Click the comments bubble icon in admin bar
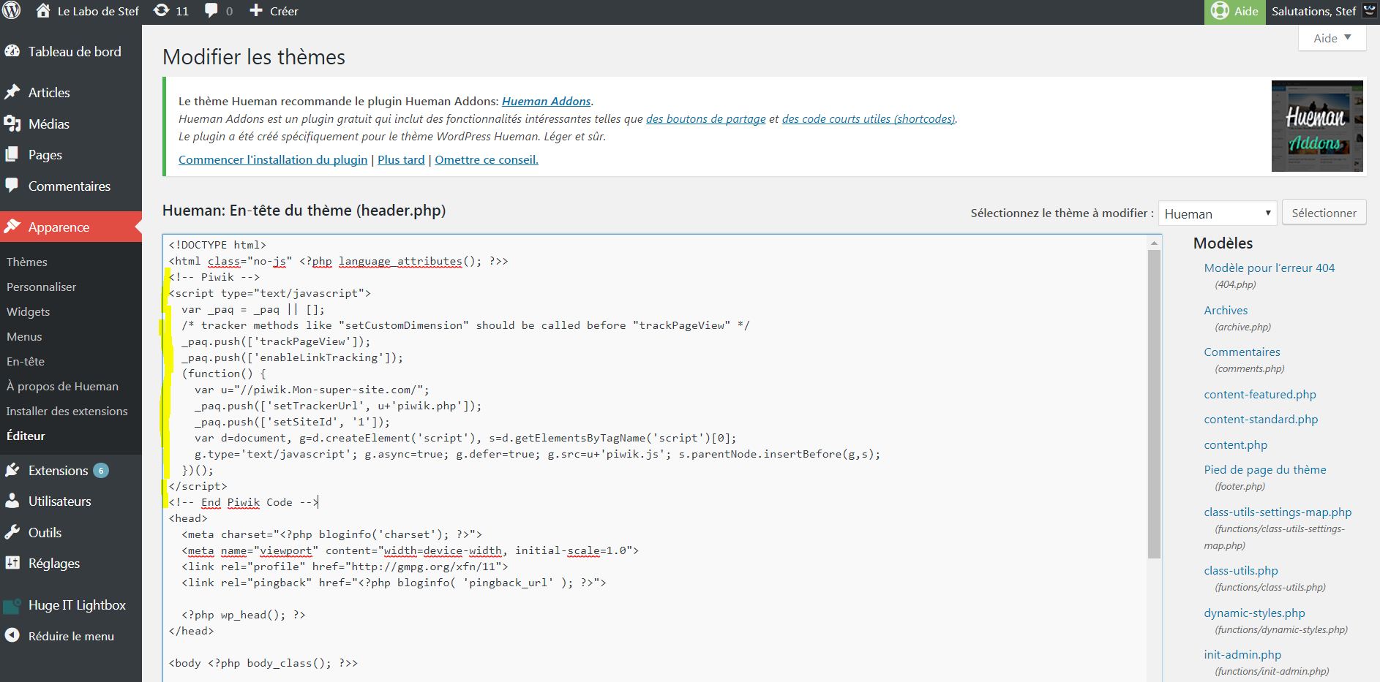Screen dimensions: 1380x682 (211, 11)
